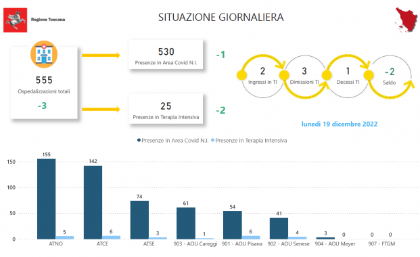Click the dark blue Area Covid legend marker
The image size is (420, 257).
coord(139,140)
